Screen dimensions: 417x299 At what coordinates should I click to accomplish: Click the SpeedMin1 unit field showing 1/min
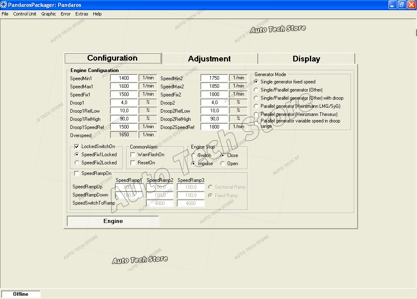(148, 78)
